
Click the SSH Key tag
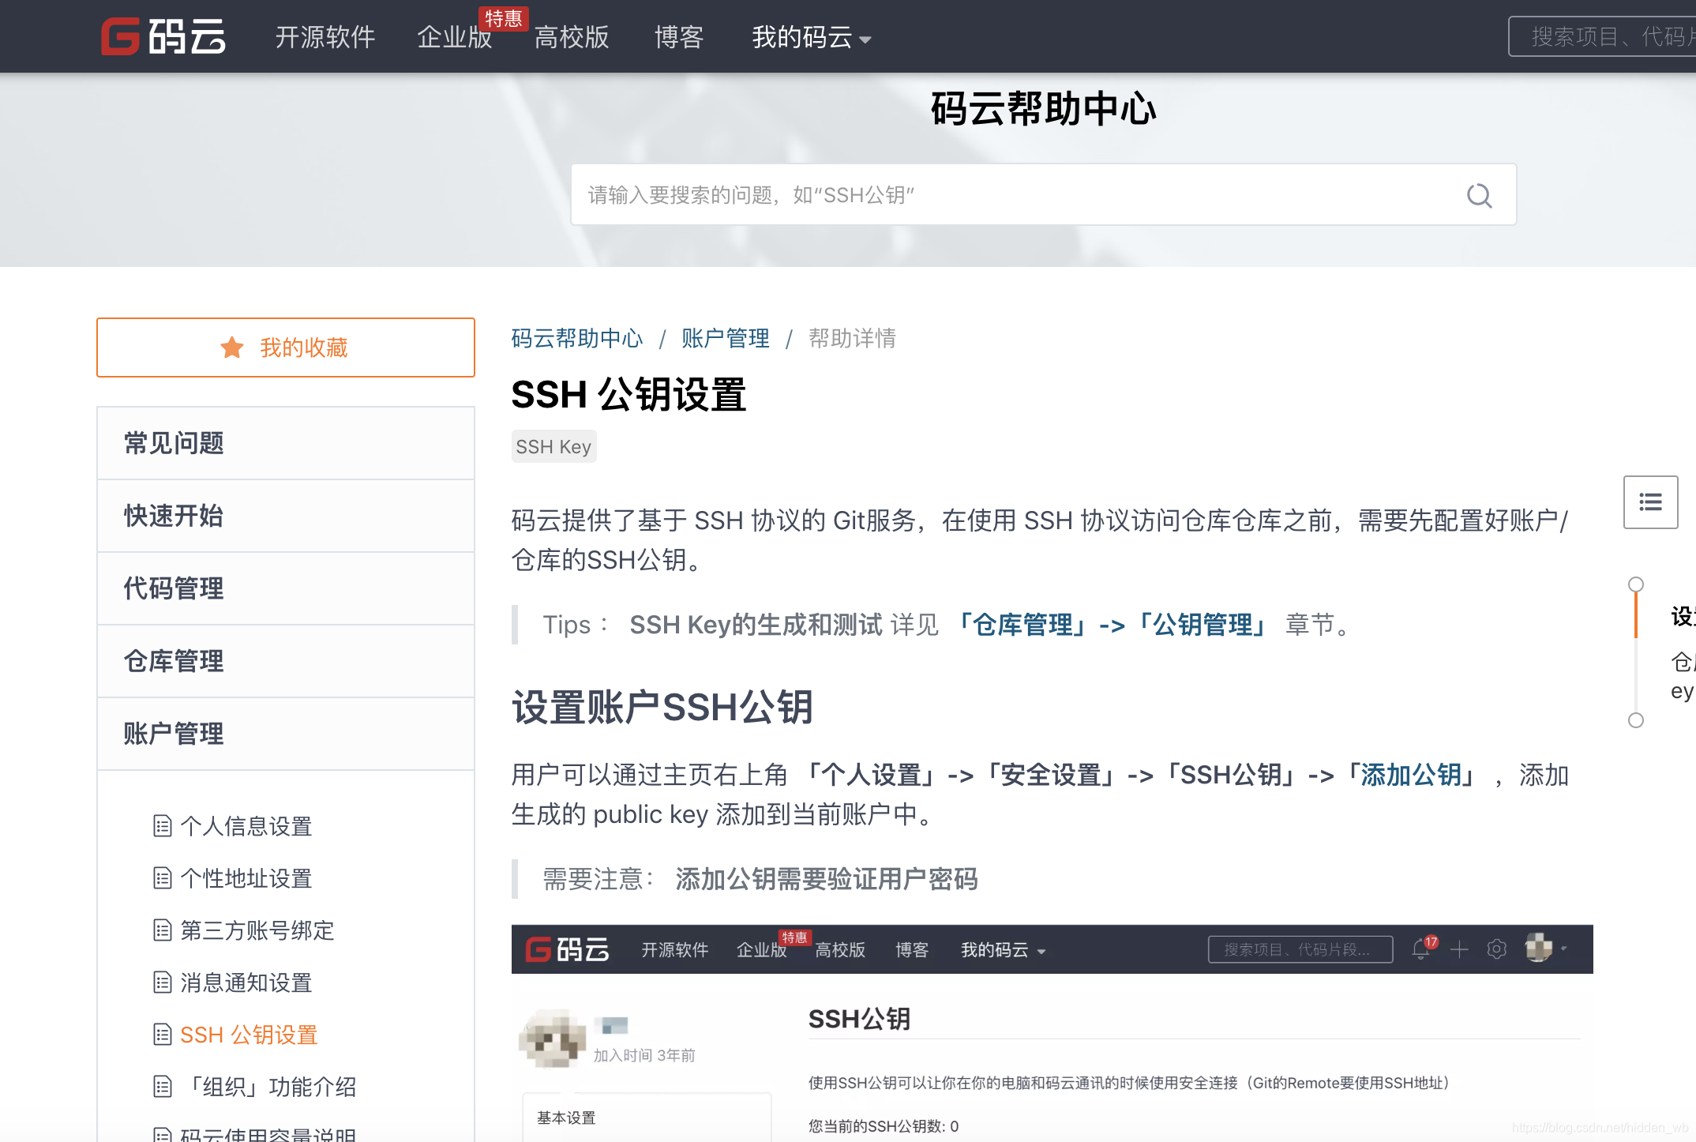point(553,446)
